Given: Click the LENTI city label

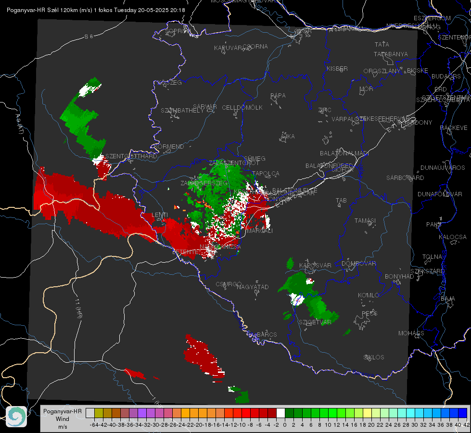Looking at the screenshot, I should 160,215.
